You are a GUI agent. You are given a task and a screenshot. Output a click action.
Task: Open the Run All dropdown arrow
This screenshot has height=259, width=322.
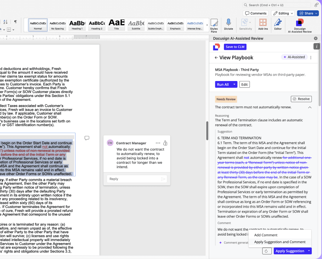click(x=234, y=85)
